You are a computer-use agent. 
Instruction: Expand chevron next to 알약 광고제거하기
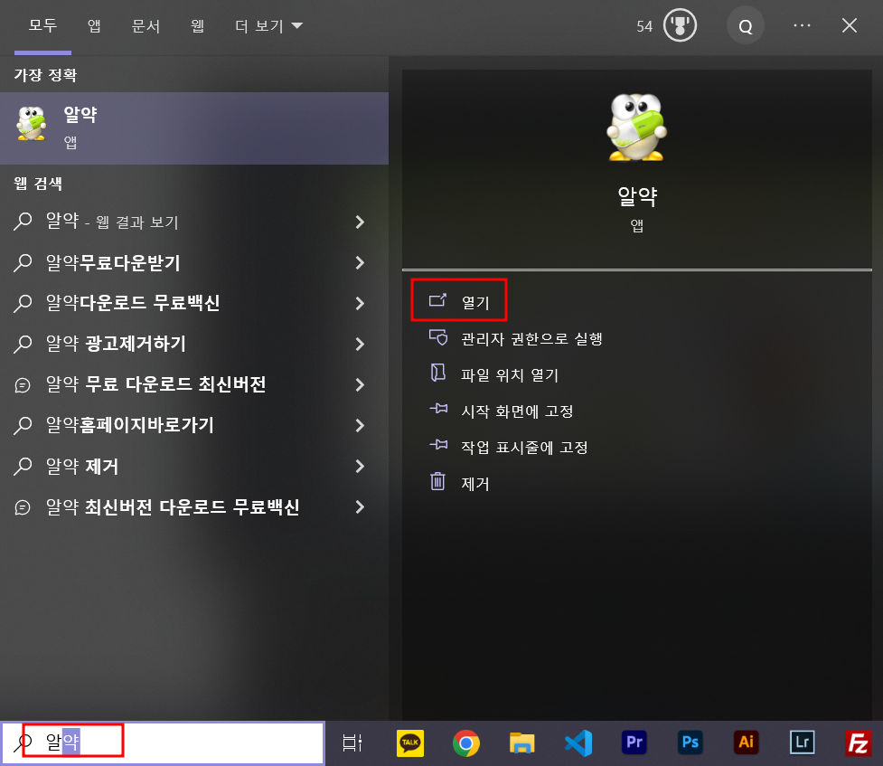click(x=360, y=344)
